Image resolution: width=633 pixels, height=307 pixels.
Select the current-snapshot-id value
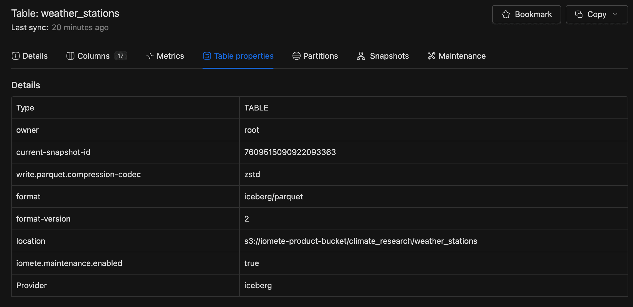click(290, 152)
